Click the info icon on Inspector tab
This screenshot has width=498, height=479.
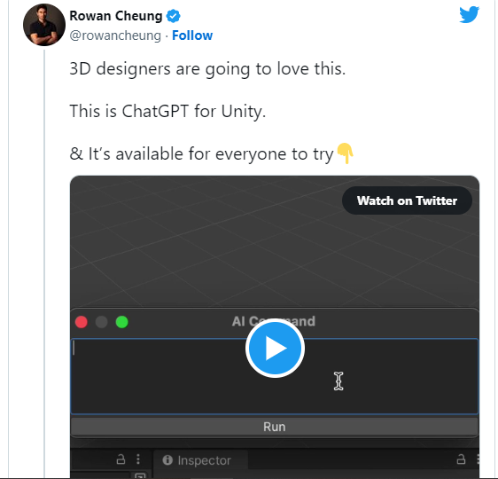[x=167, y=460]
